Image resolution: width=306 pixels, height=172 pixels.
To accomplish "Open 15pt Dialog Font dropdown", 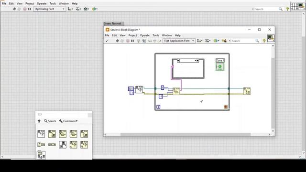I will [x=49, y=9].
